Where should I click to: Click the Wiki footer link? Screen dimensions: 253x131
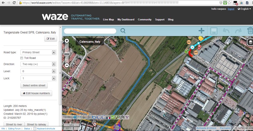[x=3, y=128]
